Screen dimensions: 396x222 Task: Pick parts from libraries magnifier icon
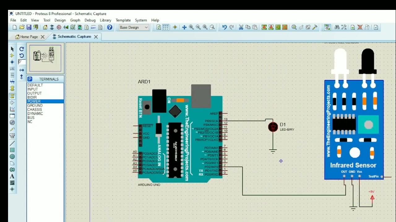[x=294, y=27]
